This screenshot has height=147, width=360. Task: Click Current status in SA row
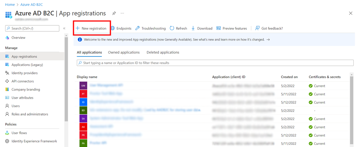(317, 119)
